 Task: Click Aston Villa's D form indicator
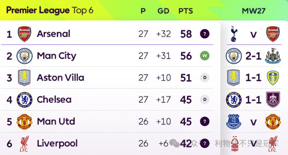(x=205, y=78)
